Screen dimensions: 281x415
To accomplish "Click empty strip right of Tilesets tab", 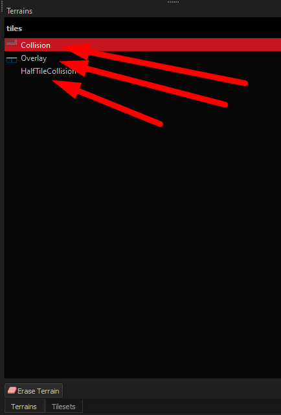I will [x=182, y=407].
